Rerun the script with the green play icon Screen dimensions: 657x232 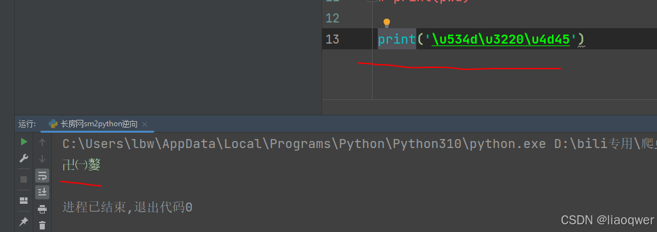(x=24, y=142)
